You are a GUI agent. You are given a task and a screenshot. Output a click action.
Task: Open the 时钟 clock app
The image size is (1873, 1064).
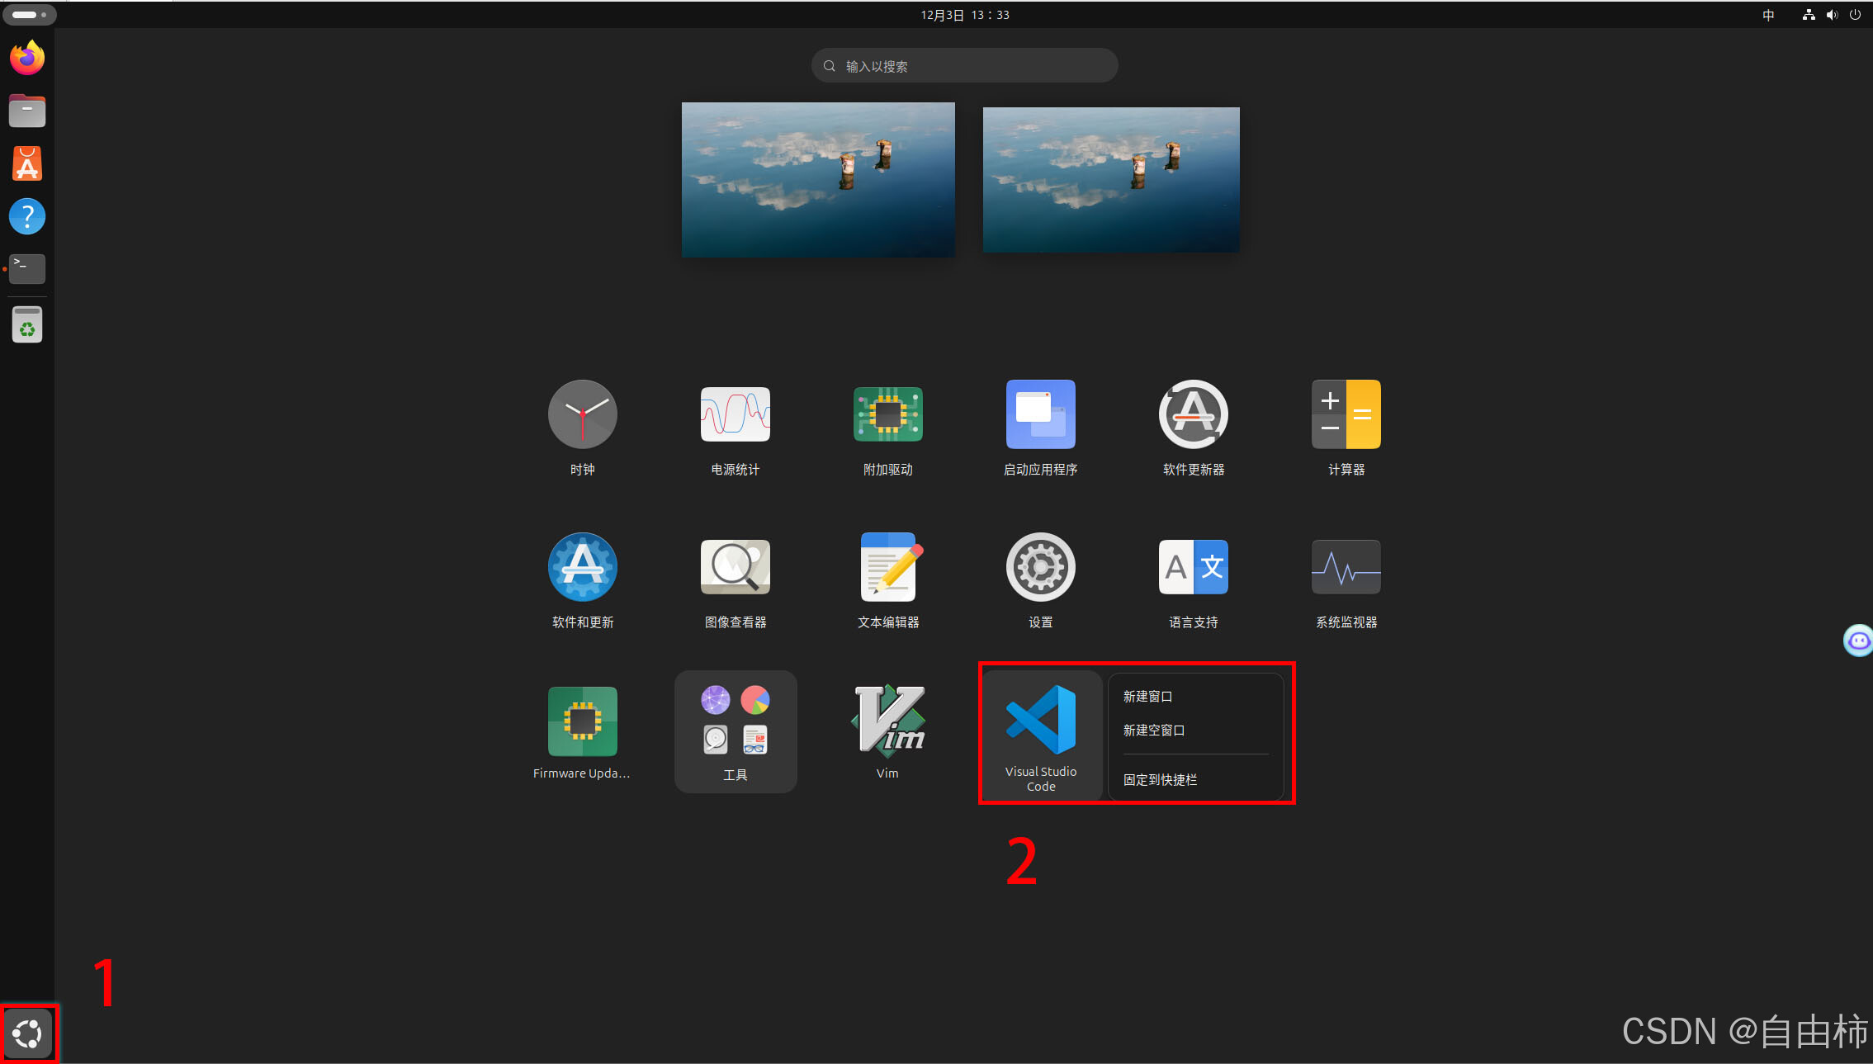tap(583, 414)
